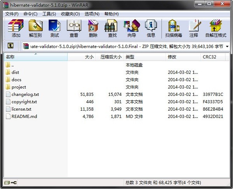Select the README.md file icon
Viewport: 233px width, 189px height.
tap(8, 116)
